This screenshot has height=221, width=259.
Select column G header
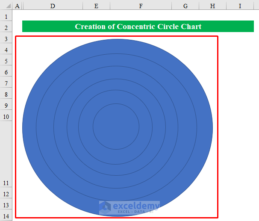pos(185,6)
